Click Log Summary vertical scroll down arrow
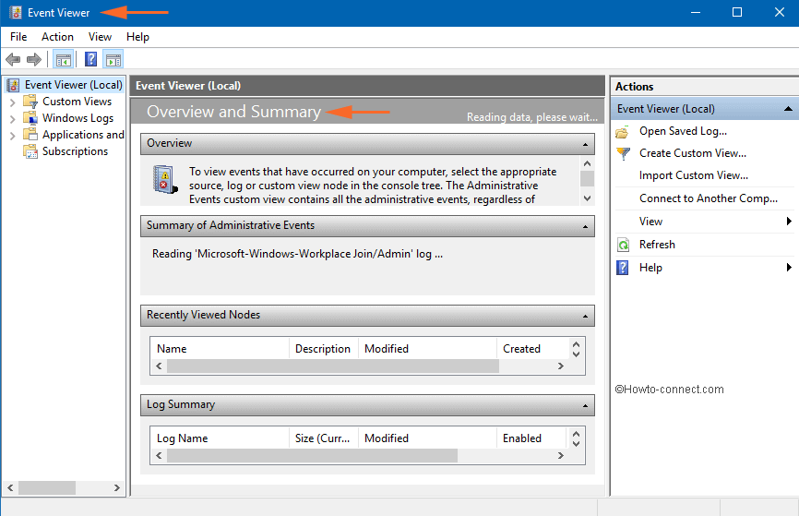The width and height of the screenshot is (799, 516). point(577,444)
